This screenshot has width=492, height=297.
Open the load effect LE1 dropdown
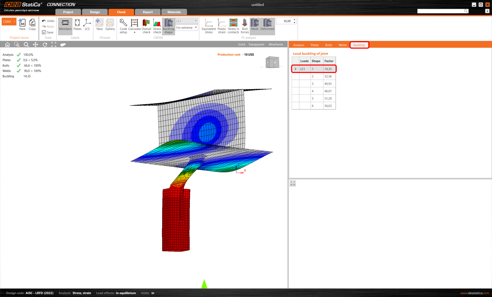pos(196,21)
